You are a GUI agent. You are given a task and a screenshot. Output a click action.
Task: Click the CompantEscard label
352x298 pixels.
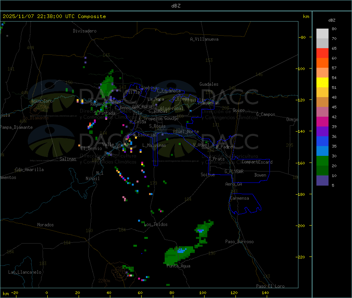pyautogui.click(x=257, y=162)
